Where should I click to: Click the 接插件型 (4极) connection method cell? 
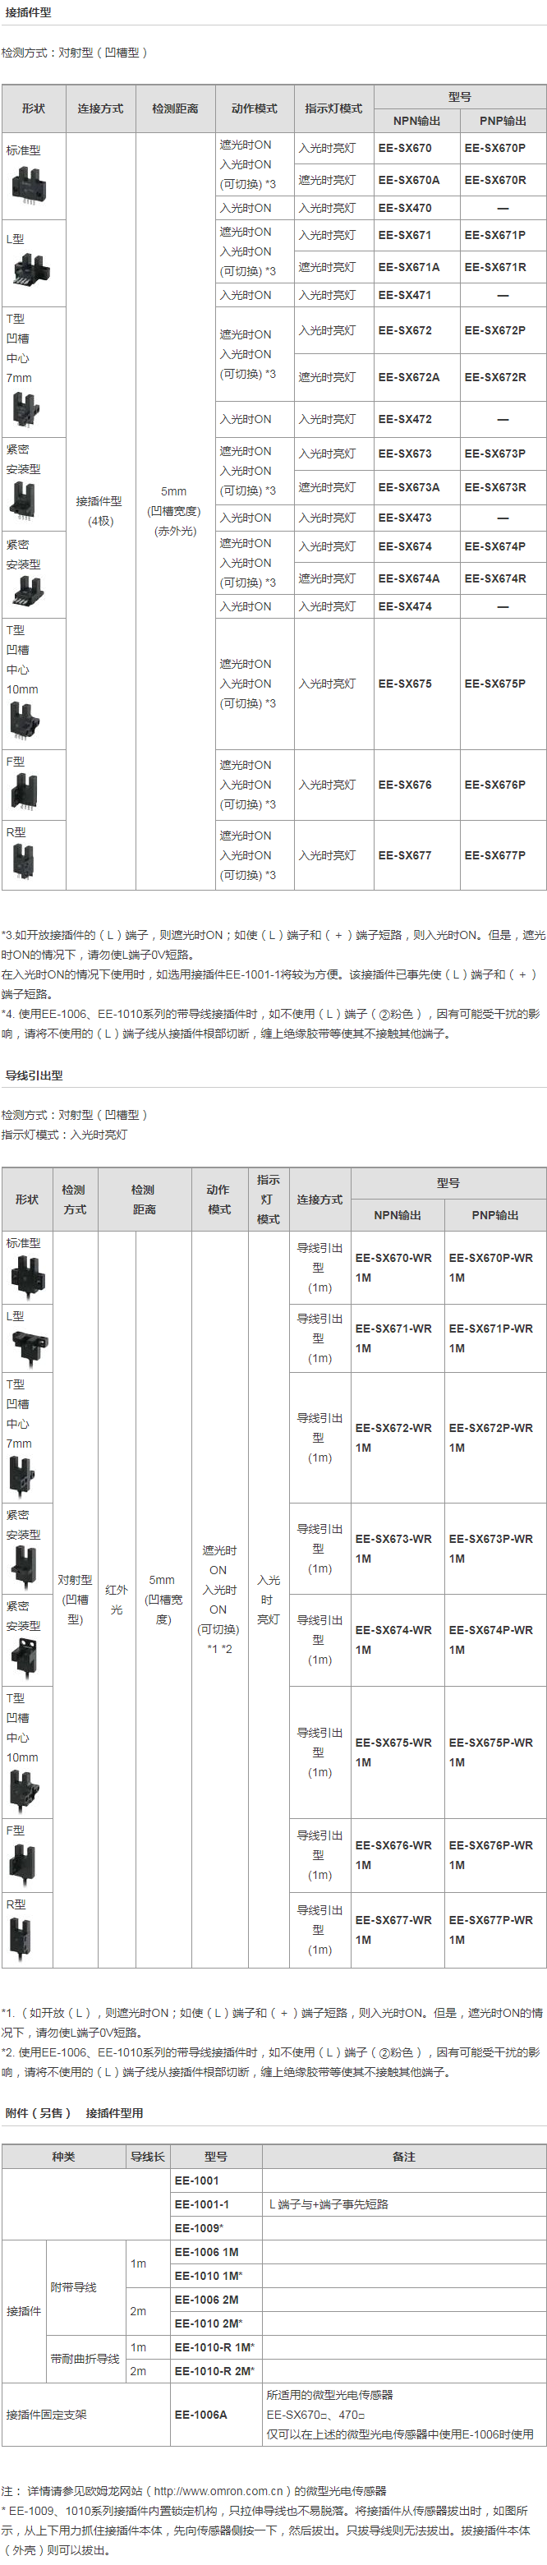(99, 511)
